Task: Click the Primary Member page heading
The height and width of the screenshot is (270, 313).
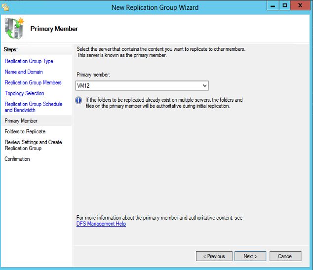Action: pos(54,29)
